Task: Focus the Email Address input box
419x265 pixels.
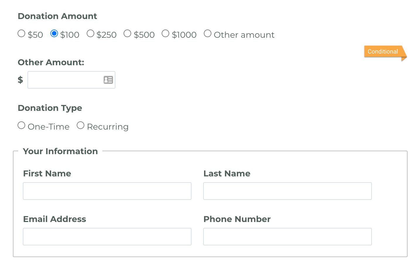Action: pyautogui.click(x=107, y=237)
